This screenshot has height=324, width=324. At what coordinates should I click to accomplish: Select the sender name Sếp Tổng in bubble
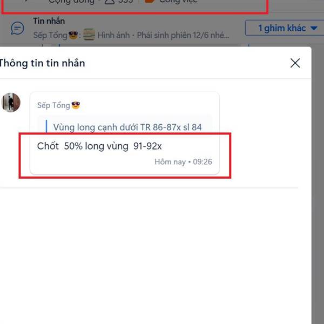[x=53, y=105]
